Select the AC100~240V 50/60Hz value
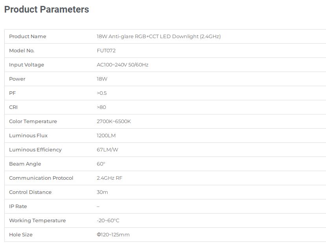The width and height of the screenshot is (326, 247). click(x=123, y=65)
